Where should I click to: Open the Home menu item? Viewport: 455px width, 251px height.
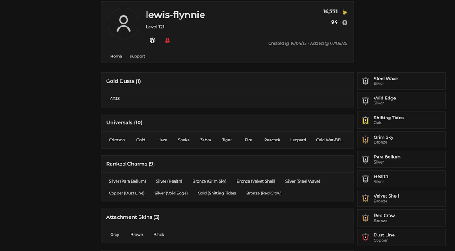coord(116,56)
